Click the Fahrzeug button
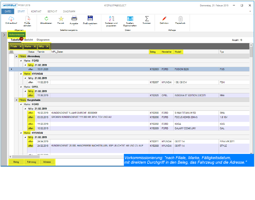Screen dimensions: 255x200 [x=31, y=162]
